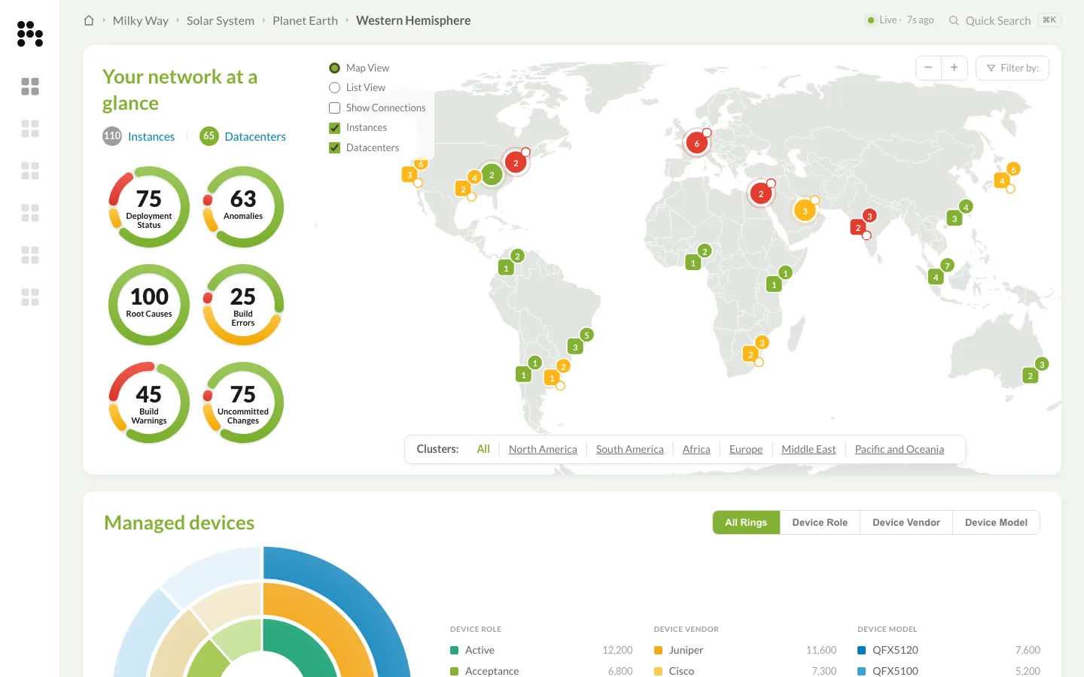The width and height of the screenshot is (1084, 677).
Task: Click the QFX5120 value 7,600
Action: tap(1028, 650)
